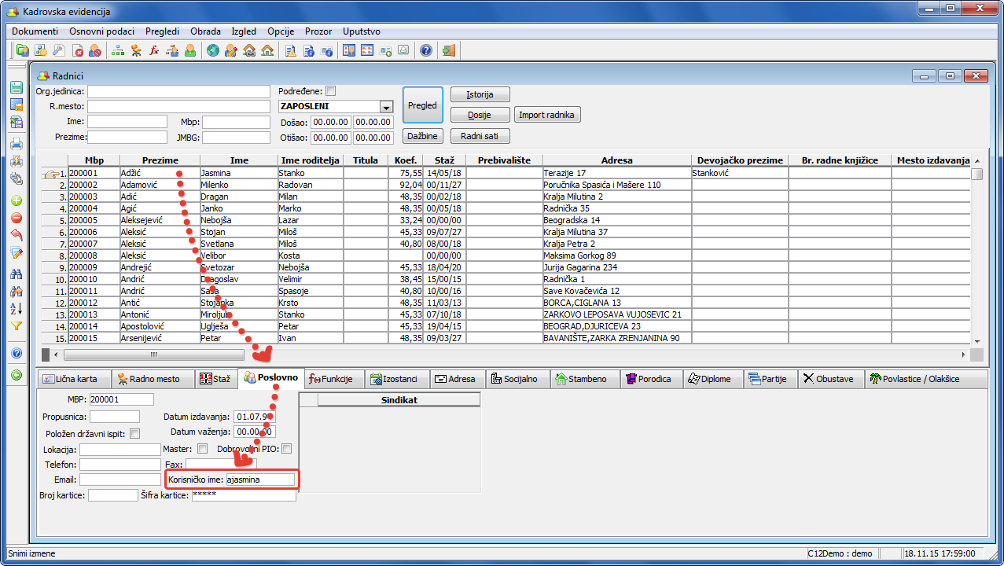Open the ZAPOSLENI status dropdown
The height and width of the screenshot is (566, 1004).
(x=385, y=107)
